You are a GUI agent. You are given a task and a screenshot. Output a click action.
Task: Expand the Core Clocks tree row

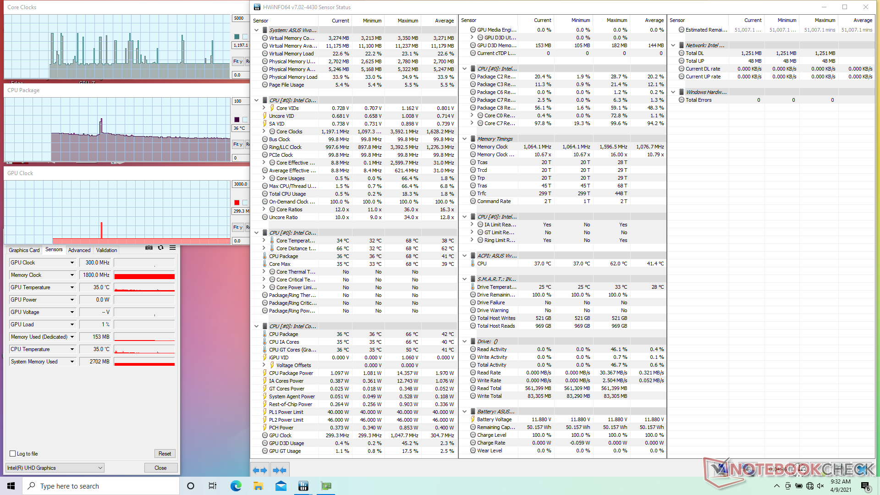pyautogui.click(x=264, y=132)
